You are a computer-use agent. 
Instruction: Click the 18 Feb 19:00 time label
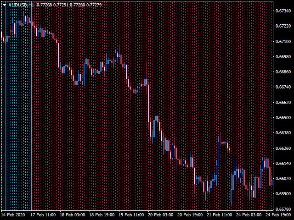tap(102, 215)
